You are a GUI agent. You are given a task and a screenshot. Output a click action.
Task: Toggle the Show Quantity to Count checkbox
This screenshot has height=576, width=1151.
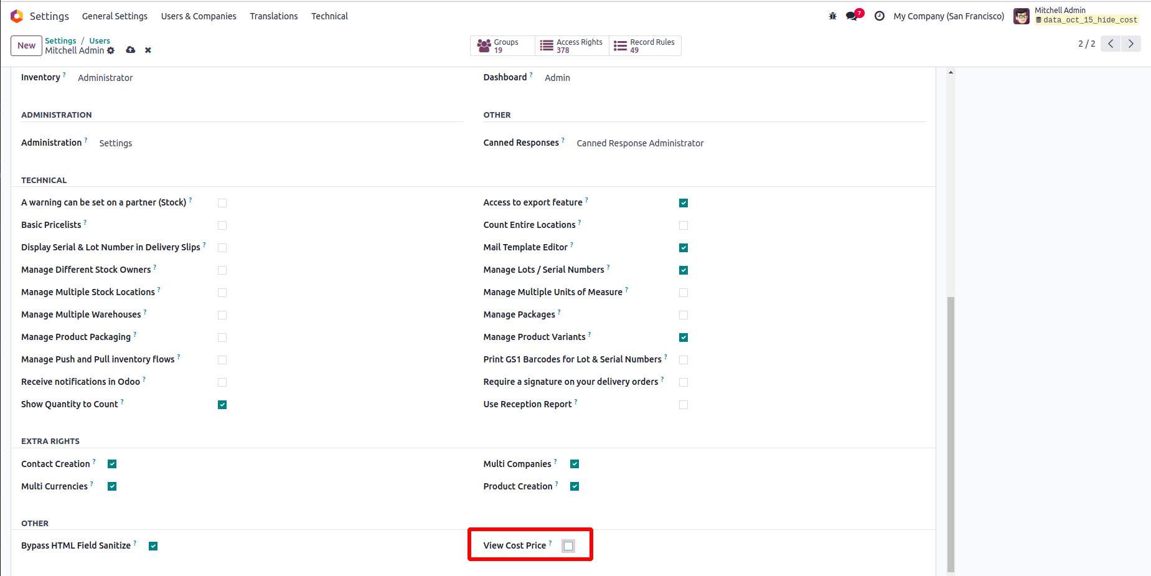tap(222, 405)
